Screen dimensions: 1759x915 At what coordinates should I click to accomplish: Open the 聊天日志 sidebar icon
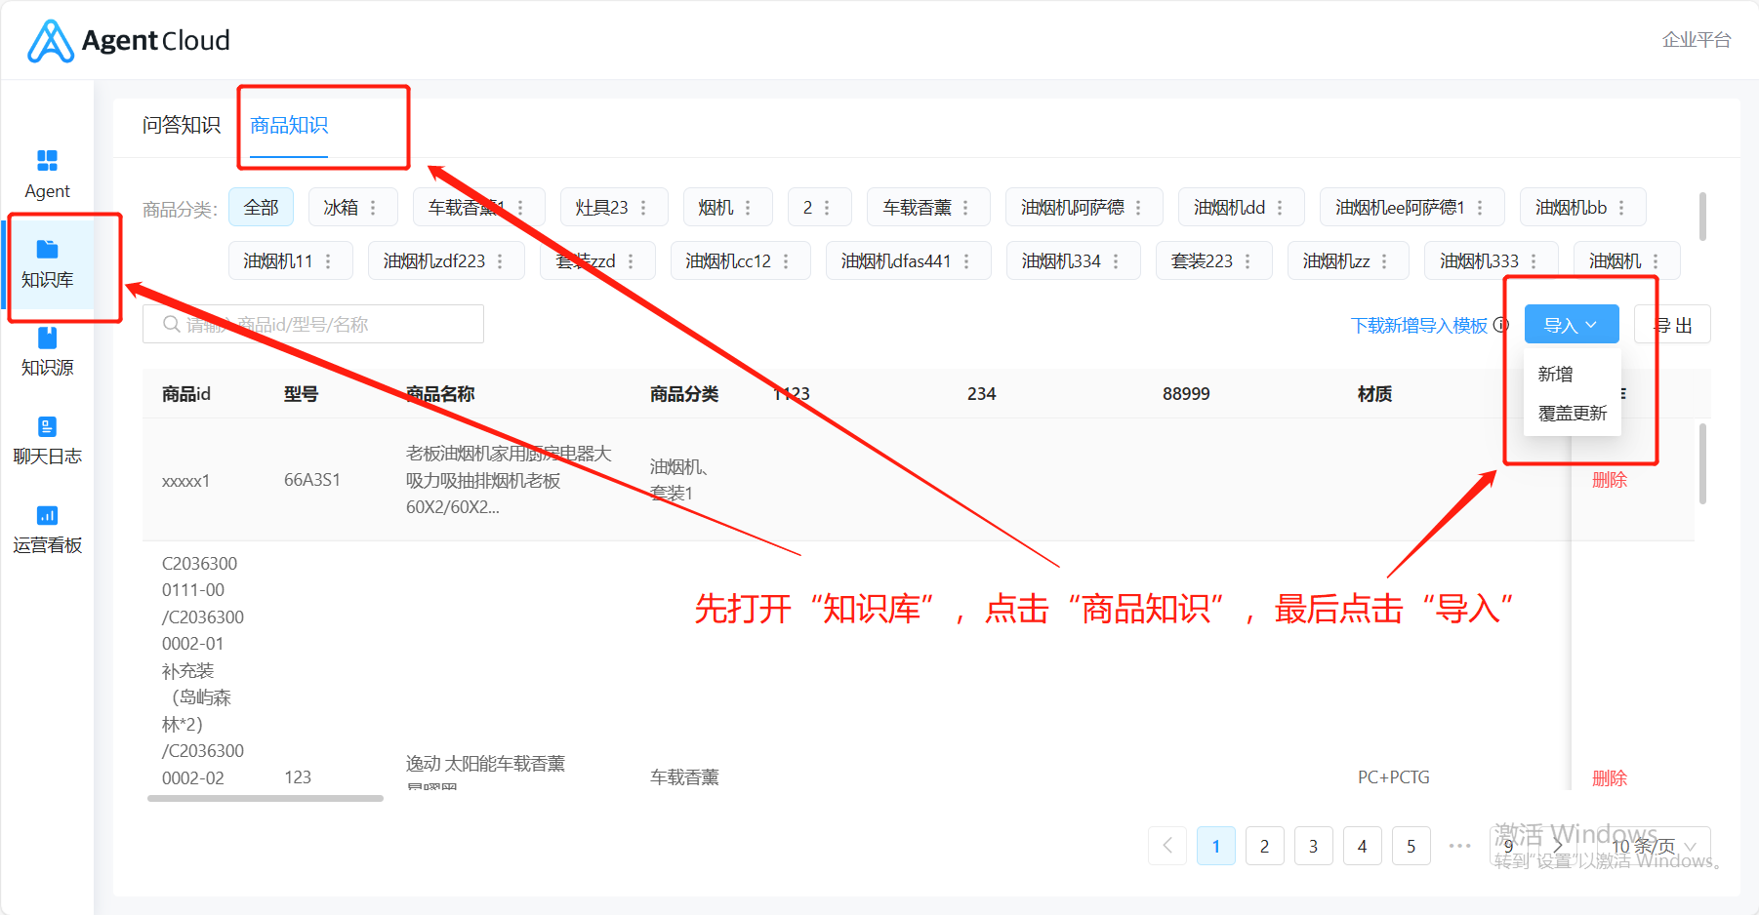pyautogui.click(x=47, y=426)
